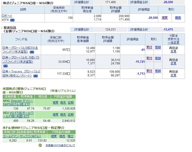
Task: Select the SPXL current price 75.87
Action: tap(47, 109)
